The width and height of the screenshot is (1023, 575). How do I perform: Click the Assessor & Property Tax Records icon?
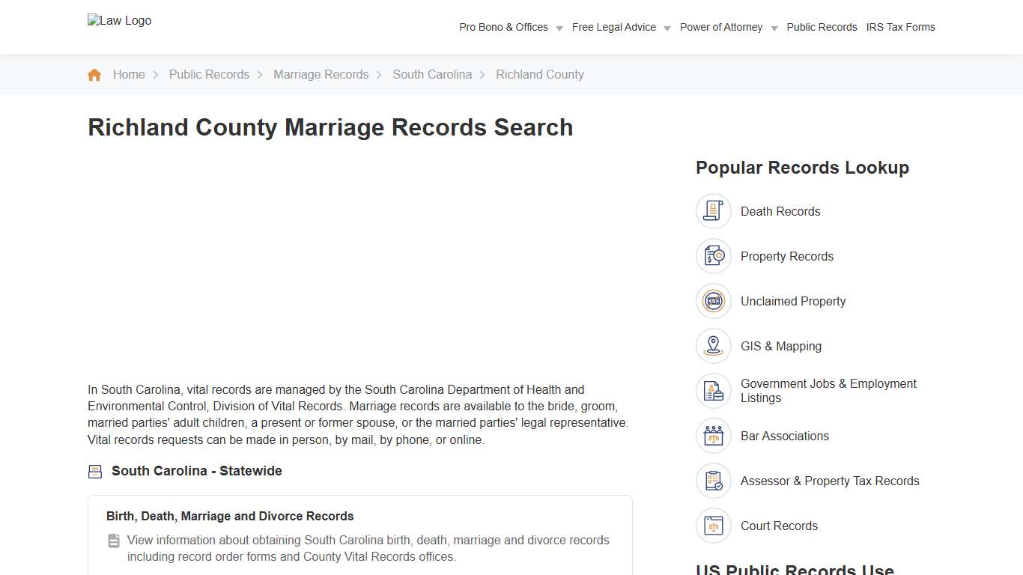tap(713, 481)
